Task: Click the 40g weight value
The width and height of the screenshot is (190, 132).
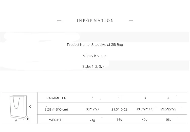Action: (144, 120)
